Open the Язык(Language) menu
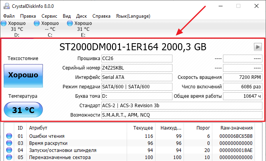266x161 pixels. coord(133,16)
